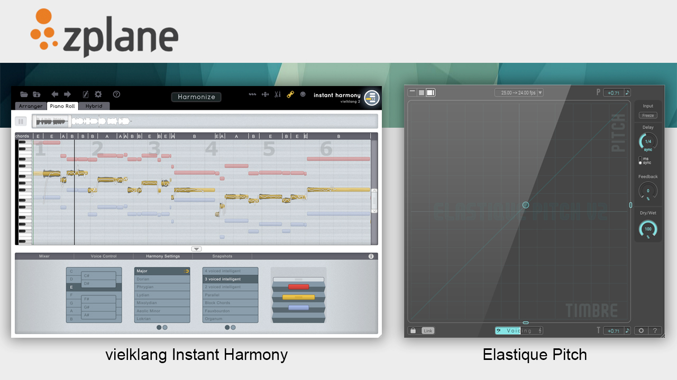Select smallest view size in Elastique Pitch
The image size is (677, 380).
click(412, 92)
